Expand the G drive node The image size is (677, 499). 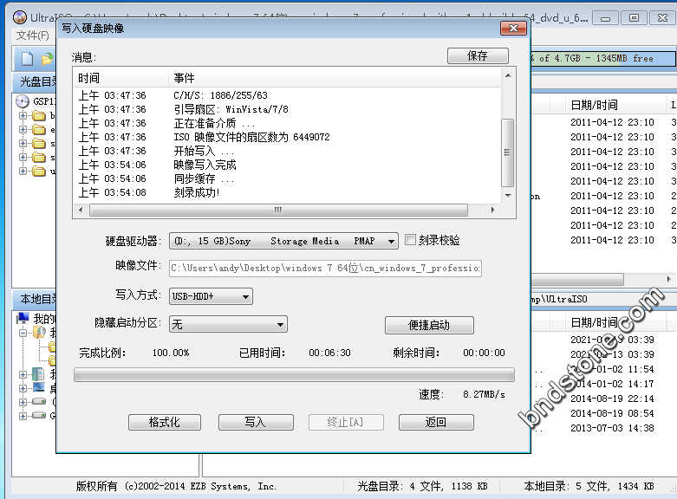coord(23,416)
